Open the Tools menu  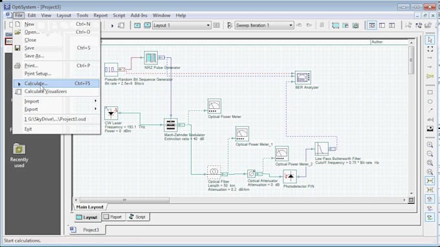tap(82, 15)
